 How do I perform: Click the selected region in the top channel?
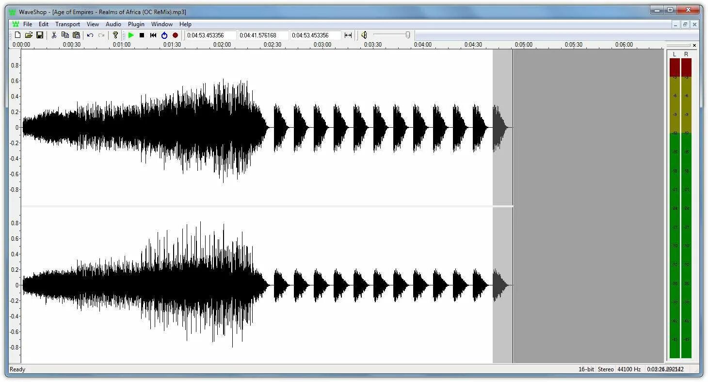pos(503,127)
